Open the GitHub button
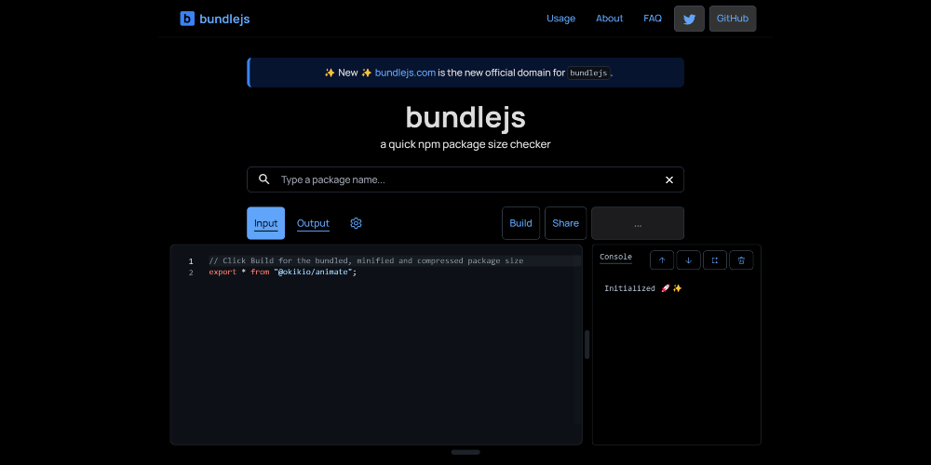Screen dimensions: 931x465 coord(733,19)
